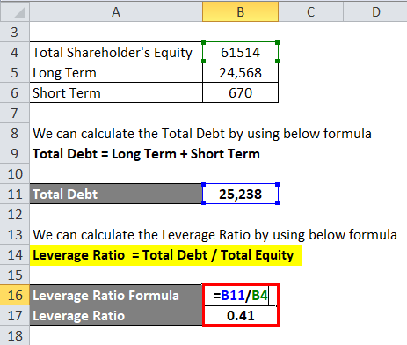The width and height of the screenshot is (407, 345).
Task: Click cell "Total Shareholder's Equity"
Action: 116,52
